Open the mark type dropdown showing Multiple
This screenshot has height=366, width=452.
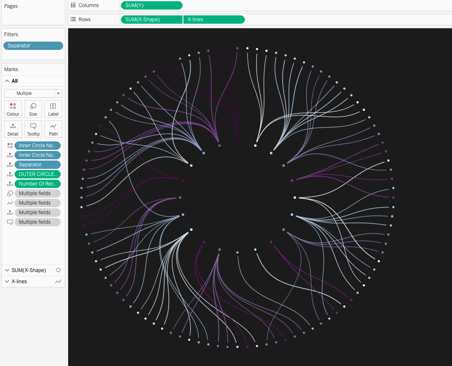coord(33,93)
